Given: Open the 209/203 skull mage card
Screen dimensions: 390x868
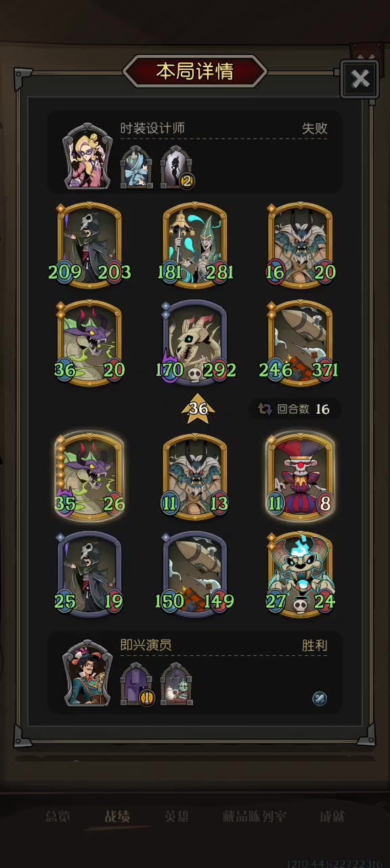Looking at the screenshot, I should [89, 244].
